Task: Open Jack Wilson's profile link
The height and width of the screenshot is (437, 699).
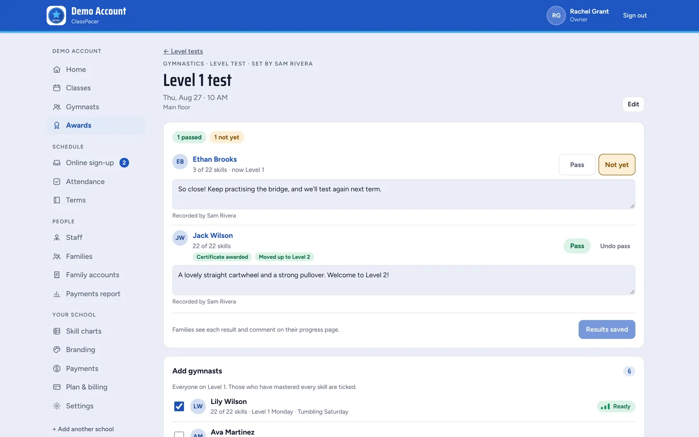Action: point(213,235)
